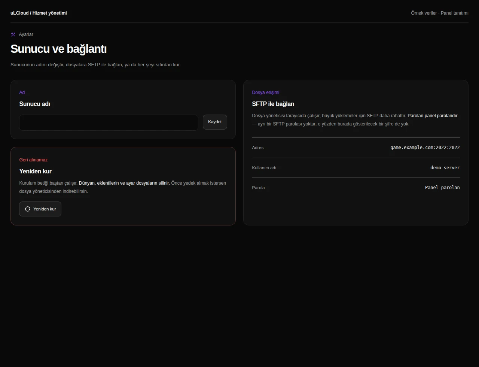Click the page subtitle about SFTP ile bağlan
The width and height of the screenshot is (479, 367).
pyautogui.click(x=95, y=65)
